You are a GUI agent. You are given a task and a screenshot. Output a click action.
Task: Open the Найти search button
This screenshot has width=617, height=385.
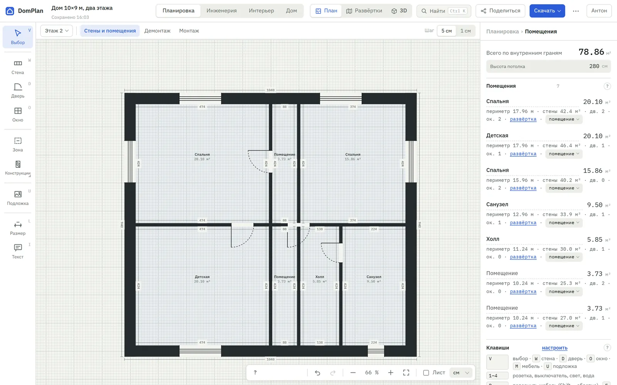[443, 11]
